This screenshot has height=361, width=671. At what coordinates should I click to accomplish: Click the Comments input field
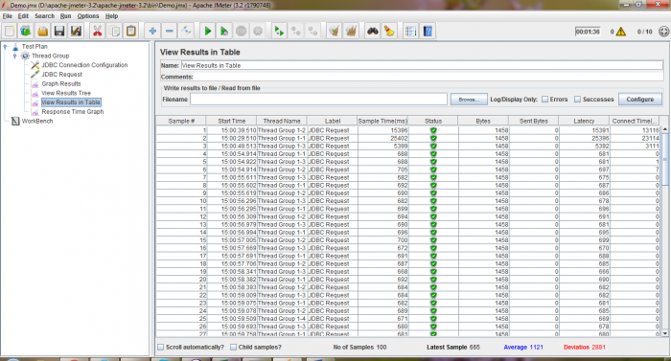[x=428, y=77]
